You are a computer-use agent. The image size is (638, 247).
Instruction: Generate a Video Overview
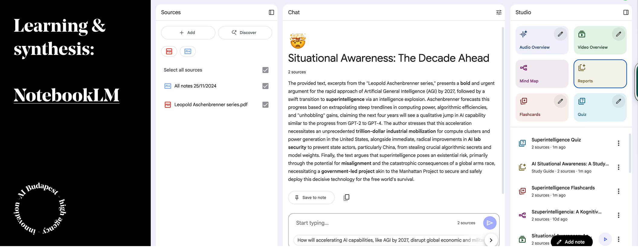tap(600, 40)
